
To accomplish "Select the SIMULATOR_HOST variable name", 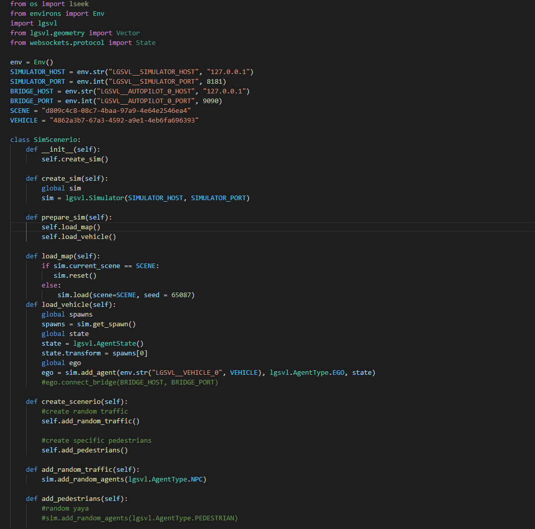I will 37,71.
